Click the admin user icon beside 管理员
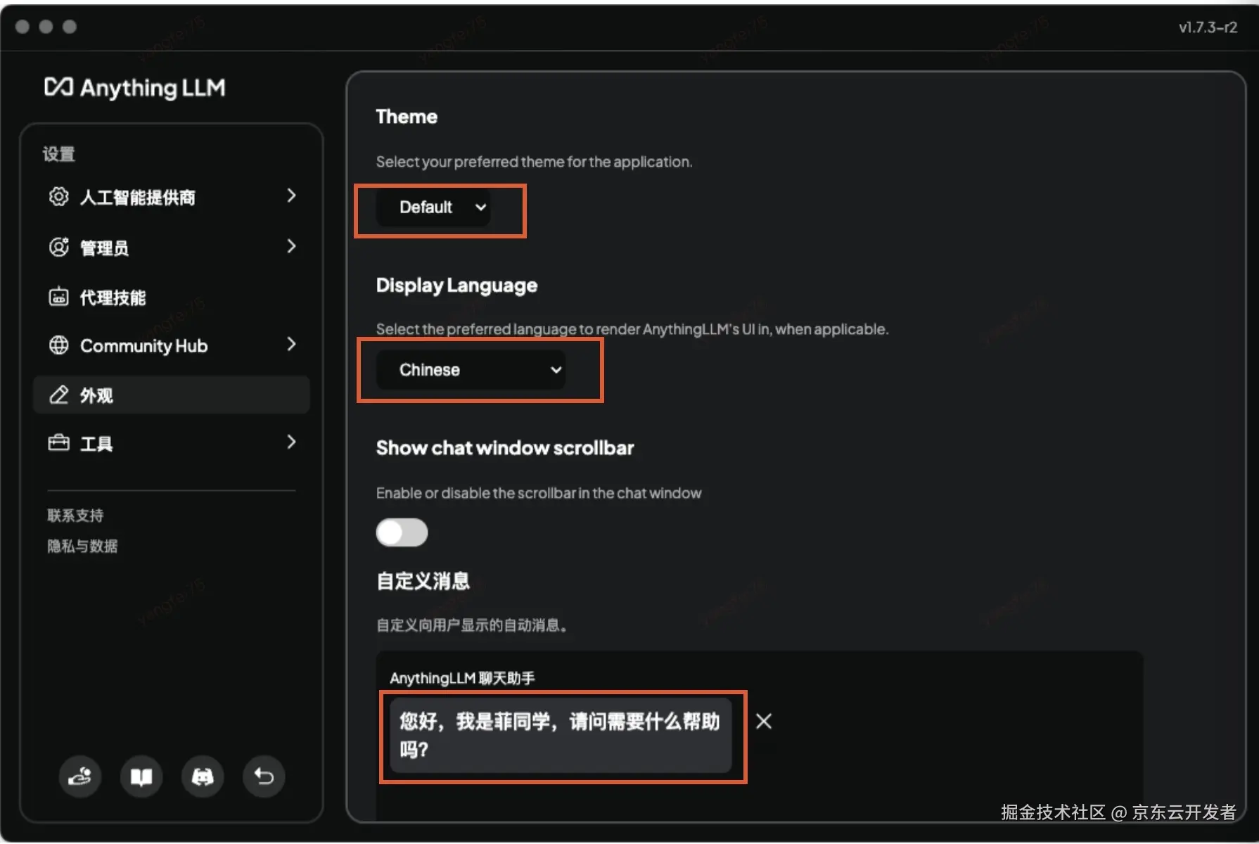1259x844 pixels. [x=59, y=247]
